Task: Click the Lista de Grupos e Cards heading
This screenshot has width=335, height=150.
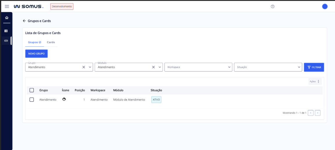Action: [x=43, y=33]
